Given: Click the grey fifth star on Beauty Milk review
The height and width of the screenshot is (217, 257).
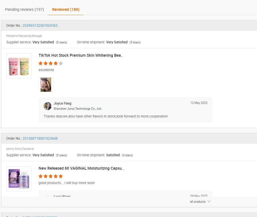Looking at the screenshot, I should (61, 63).
